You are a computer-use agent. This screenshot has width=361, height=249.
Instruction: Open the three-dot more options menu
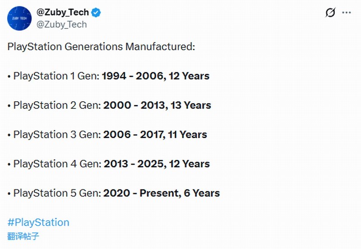click(x=347, y=13)
